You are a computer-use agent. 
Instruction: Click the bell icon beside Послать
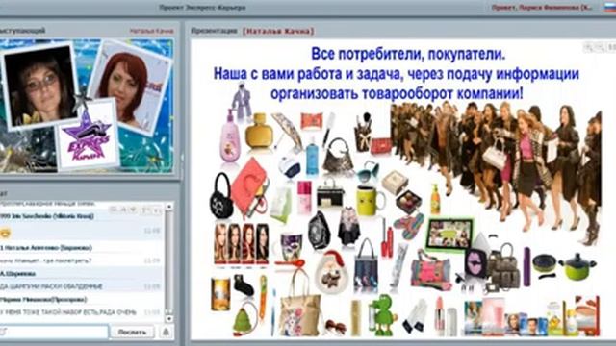pyautogui.click(x=166, y=332)
